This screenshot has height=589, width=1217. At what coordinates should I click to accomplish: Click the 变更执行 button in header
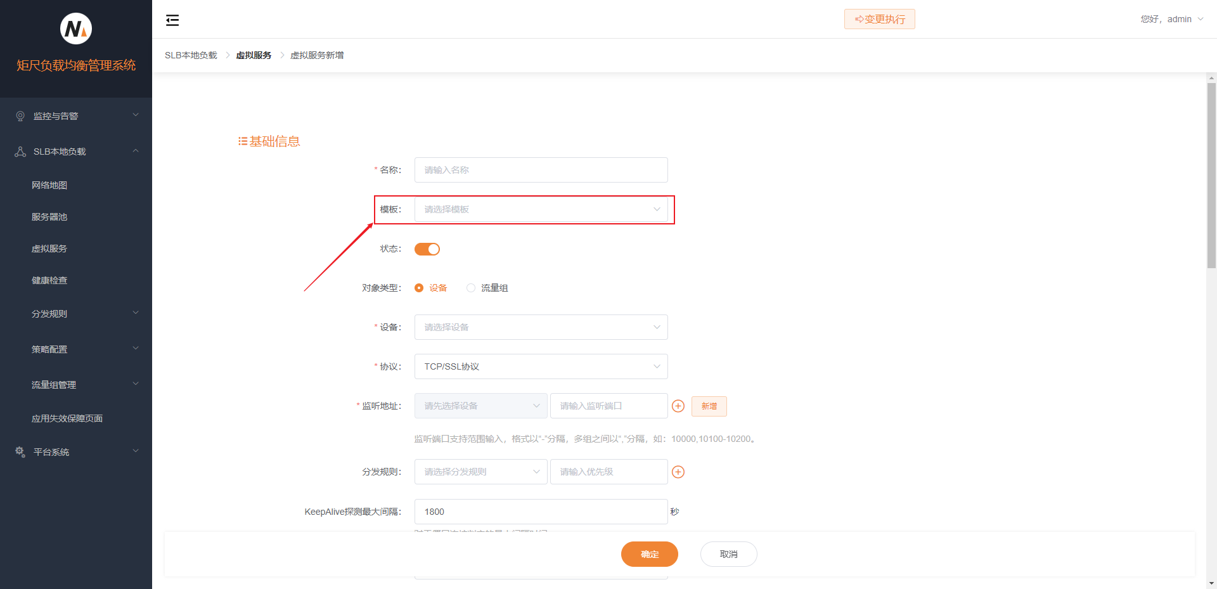(x=879, y=19)
